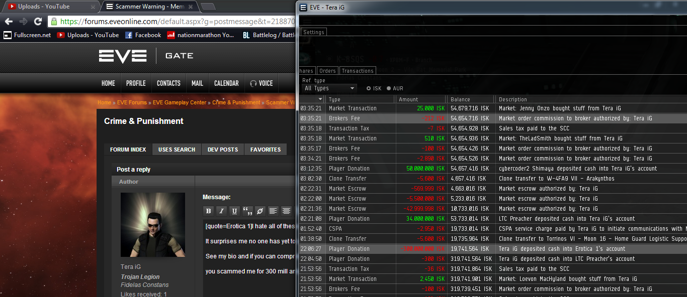The width and height of the screenshot is (687, 297).
Task: Apply underline formatting in message editor
Action: point(234,211)
